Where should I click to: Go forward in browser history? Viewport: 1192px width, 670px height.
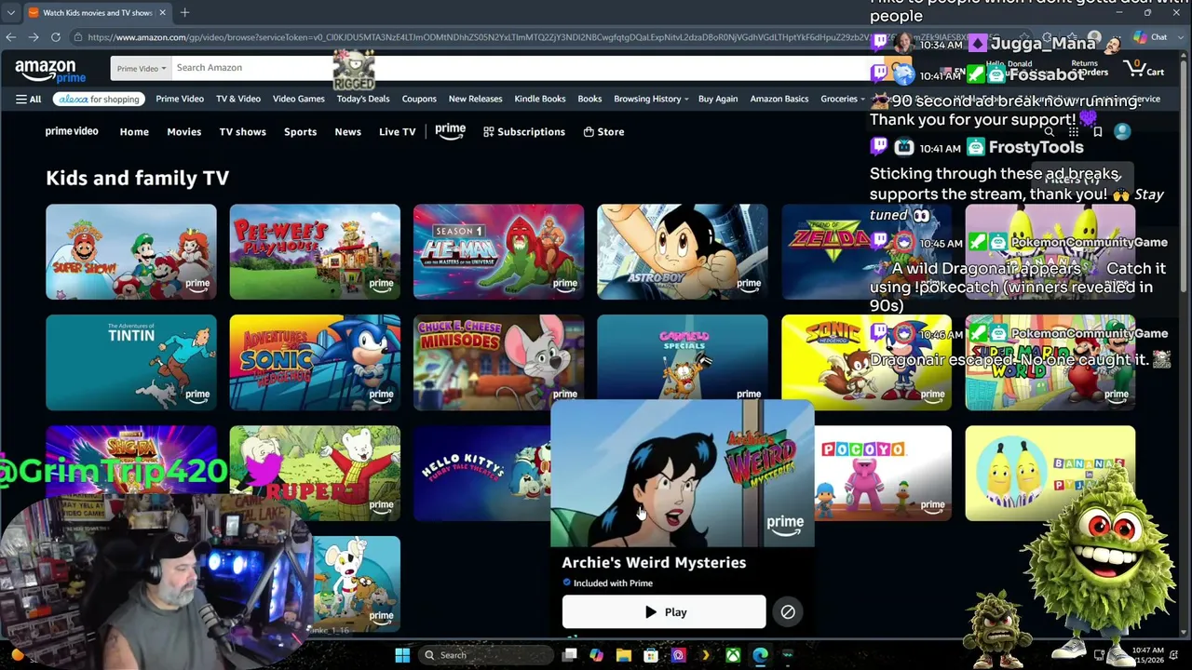tap(34, 37)
